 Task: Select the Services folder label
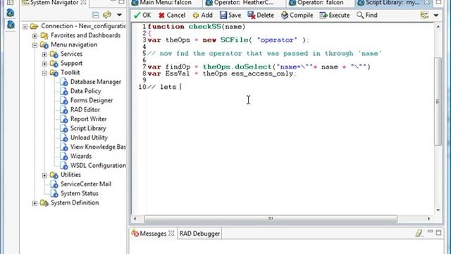coord(71,54)
